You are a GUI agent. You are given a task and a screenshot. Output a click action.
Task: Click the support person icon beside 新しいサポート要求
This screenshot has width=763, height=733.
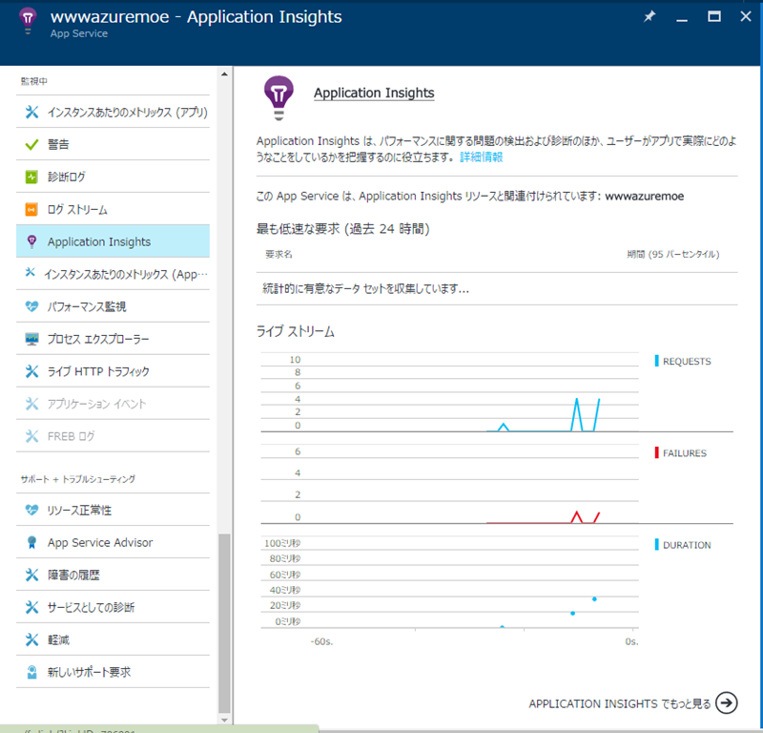[x=31, y=672]
